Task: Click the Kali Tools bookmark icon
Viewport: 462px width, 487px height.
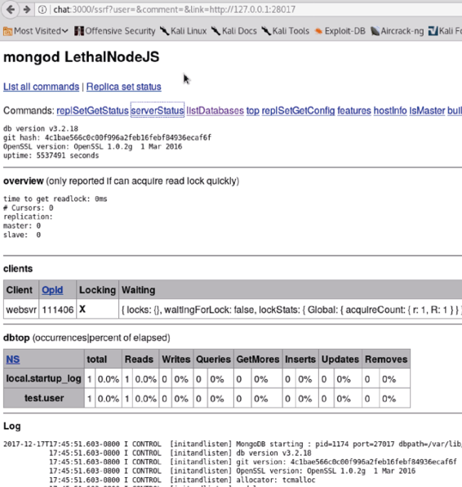Action: [x=266, y=31]
